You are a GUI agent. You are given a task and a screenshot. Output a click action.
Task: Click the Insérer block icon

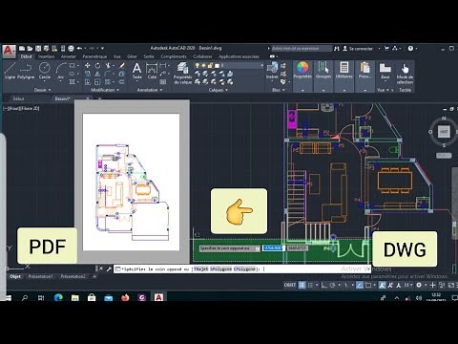point(272,71)
